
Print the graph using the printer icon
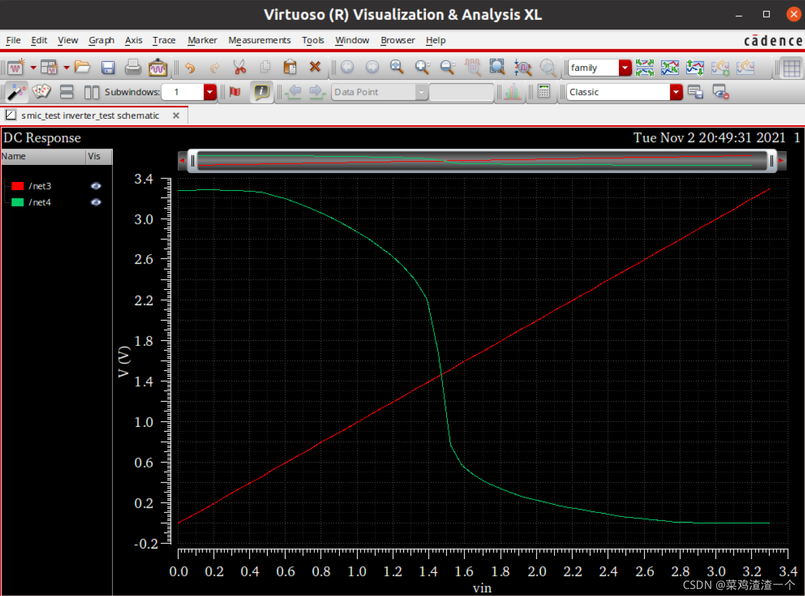point(133,67)
